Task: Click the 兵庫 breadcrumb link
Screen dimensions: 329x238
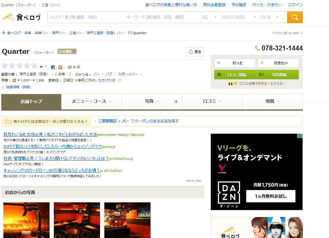Action: [28, 33]
